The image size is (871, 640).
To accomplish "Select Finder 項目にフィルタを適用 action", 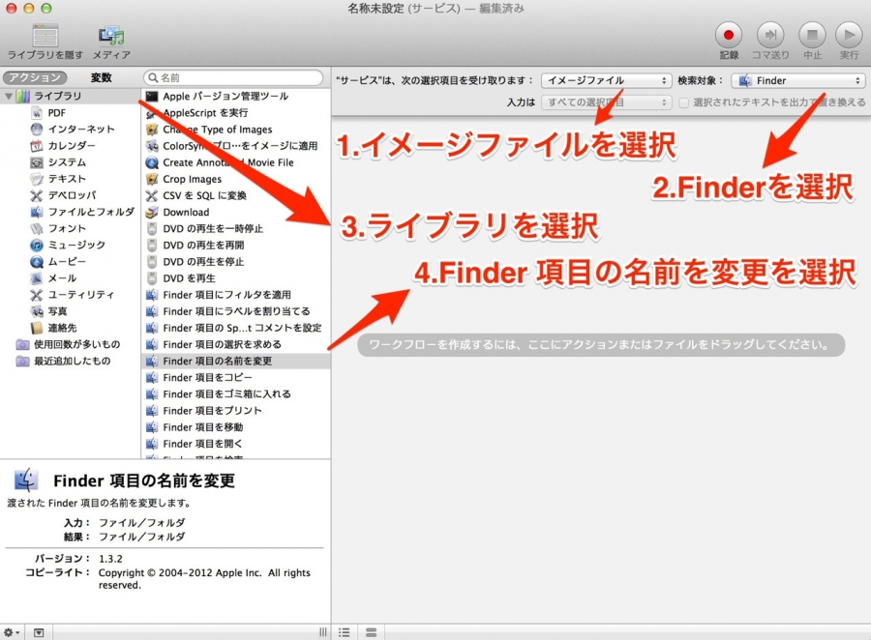I will point(236,295).
